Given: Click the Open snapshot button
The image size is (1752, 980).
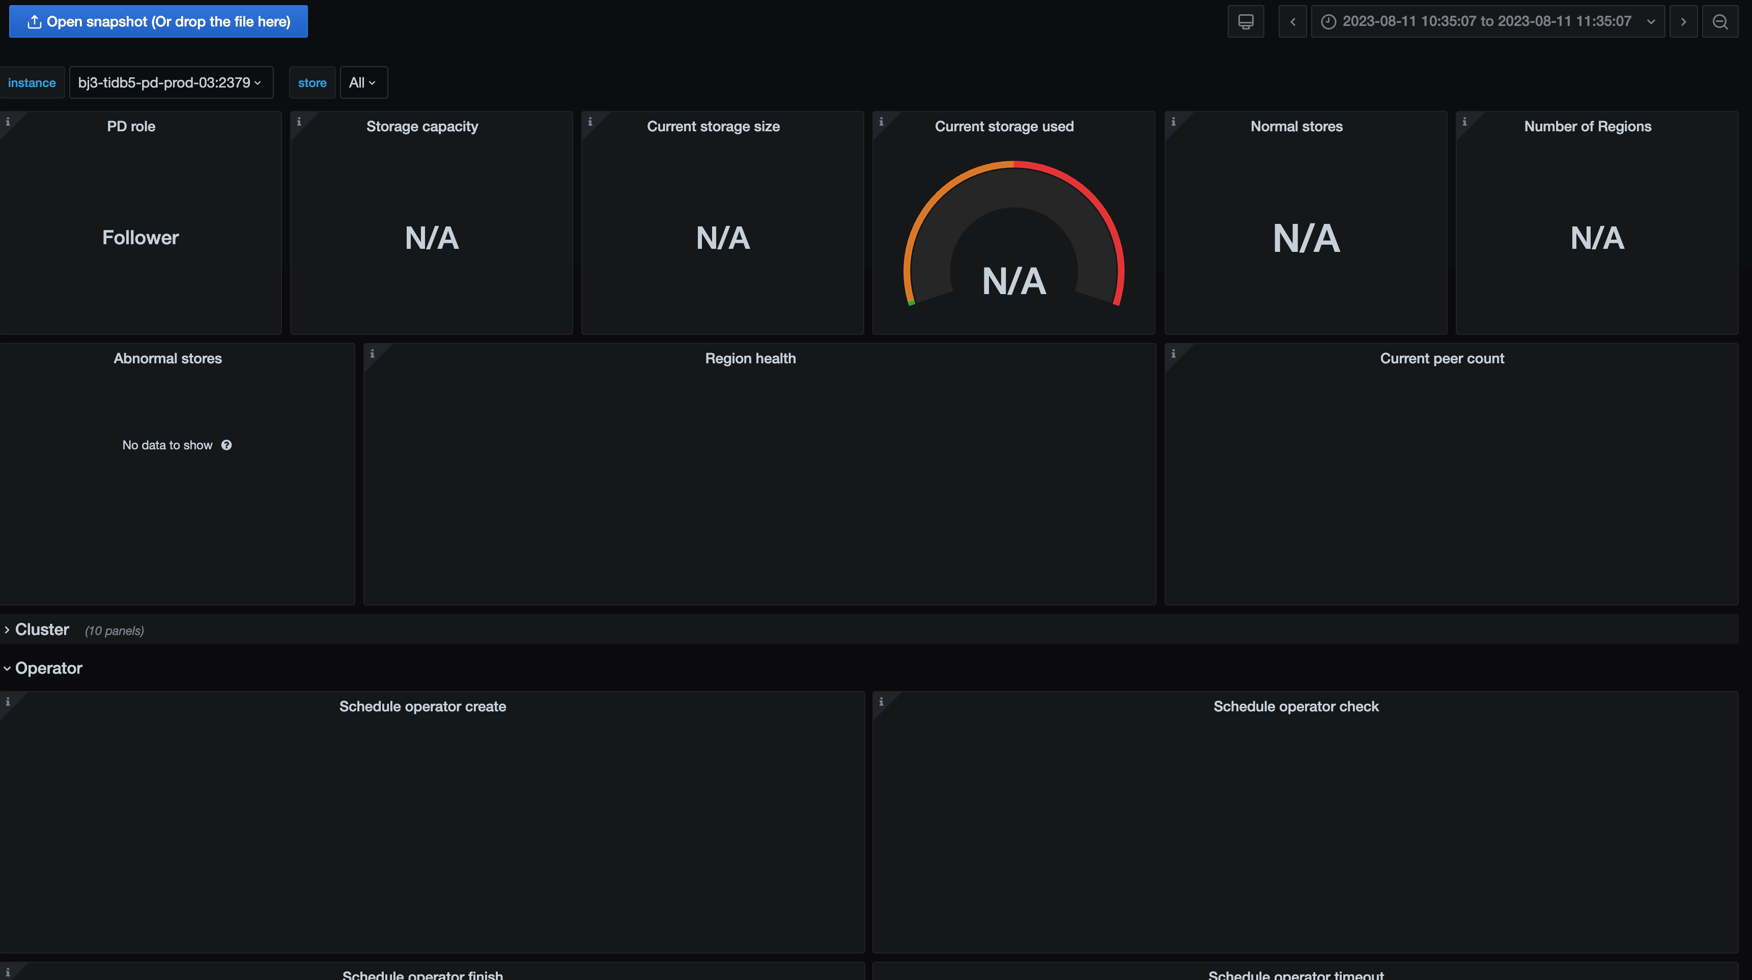Looking at the screenshot, I should (x=158, y=22).
